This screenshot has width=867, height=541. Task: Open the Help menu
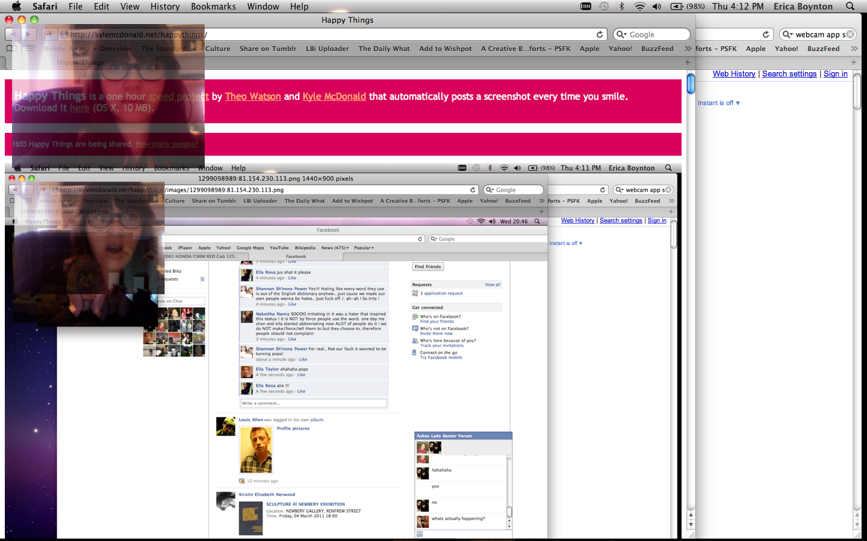299,6
